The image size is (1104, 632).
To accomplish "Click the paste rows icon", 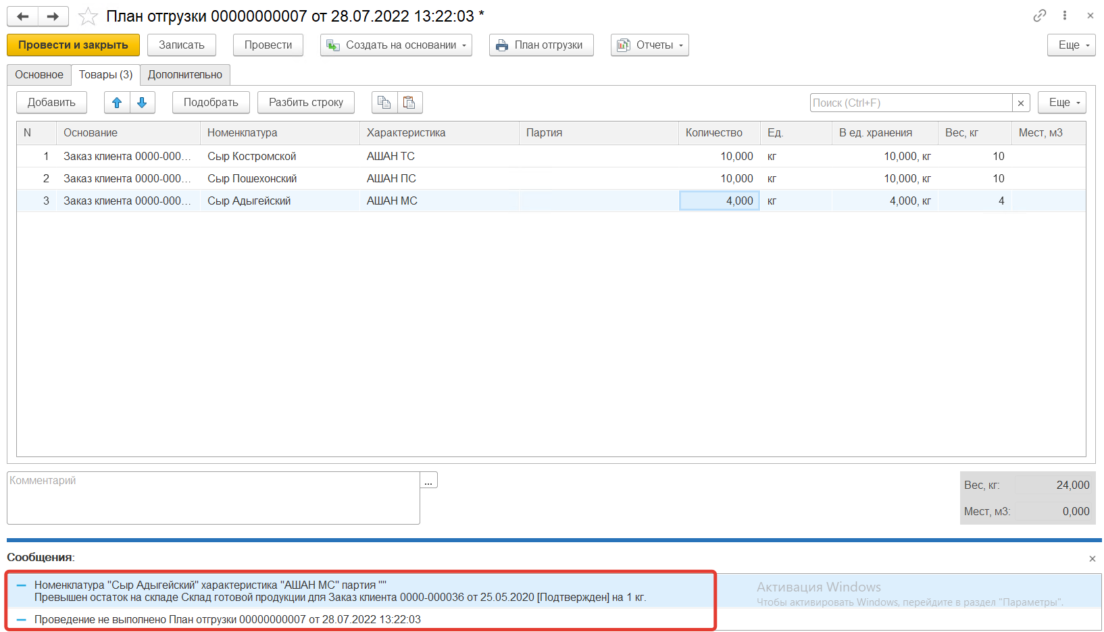I will (409, 103).
